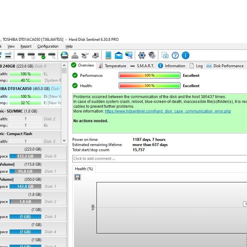Click the blue info icon in toolbar
The image size is (247, 247).
click(186, 55)
